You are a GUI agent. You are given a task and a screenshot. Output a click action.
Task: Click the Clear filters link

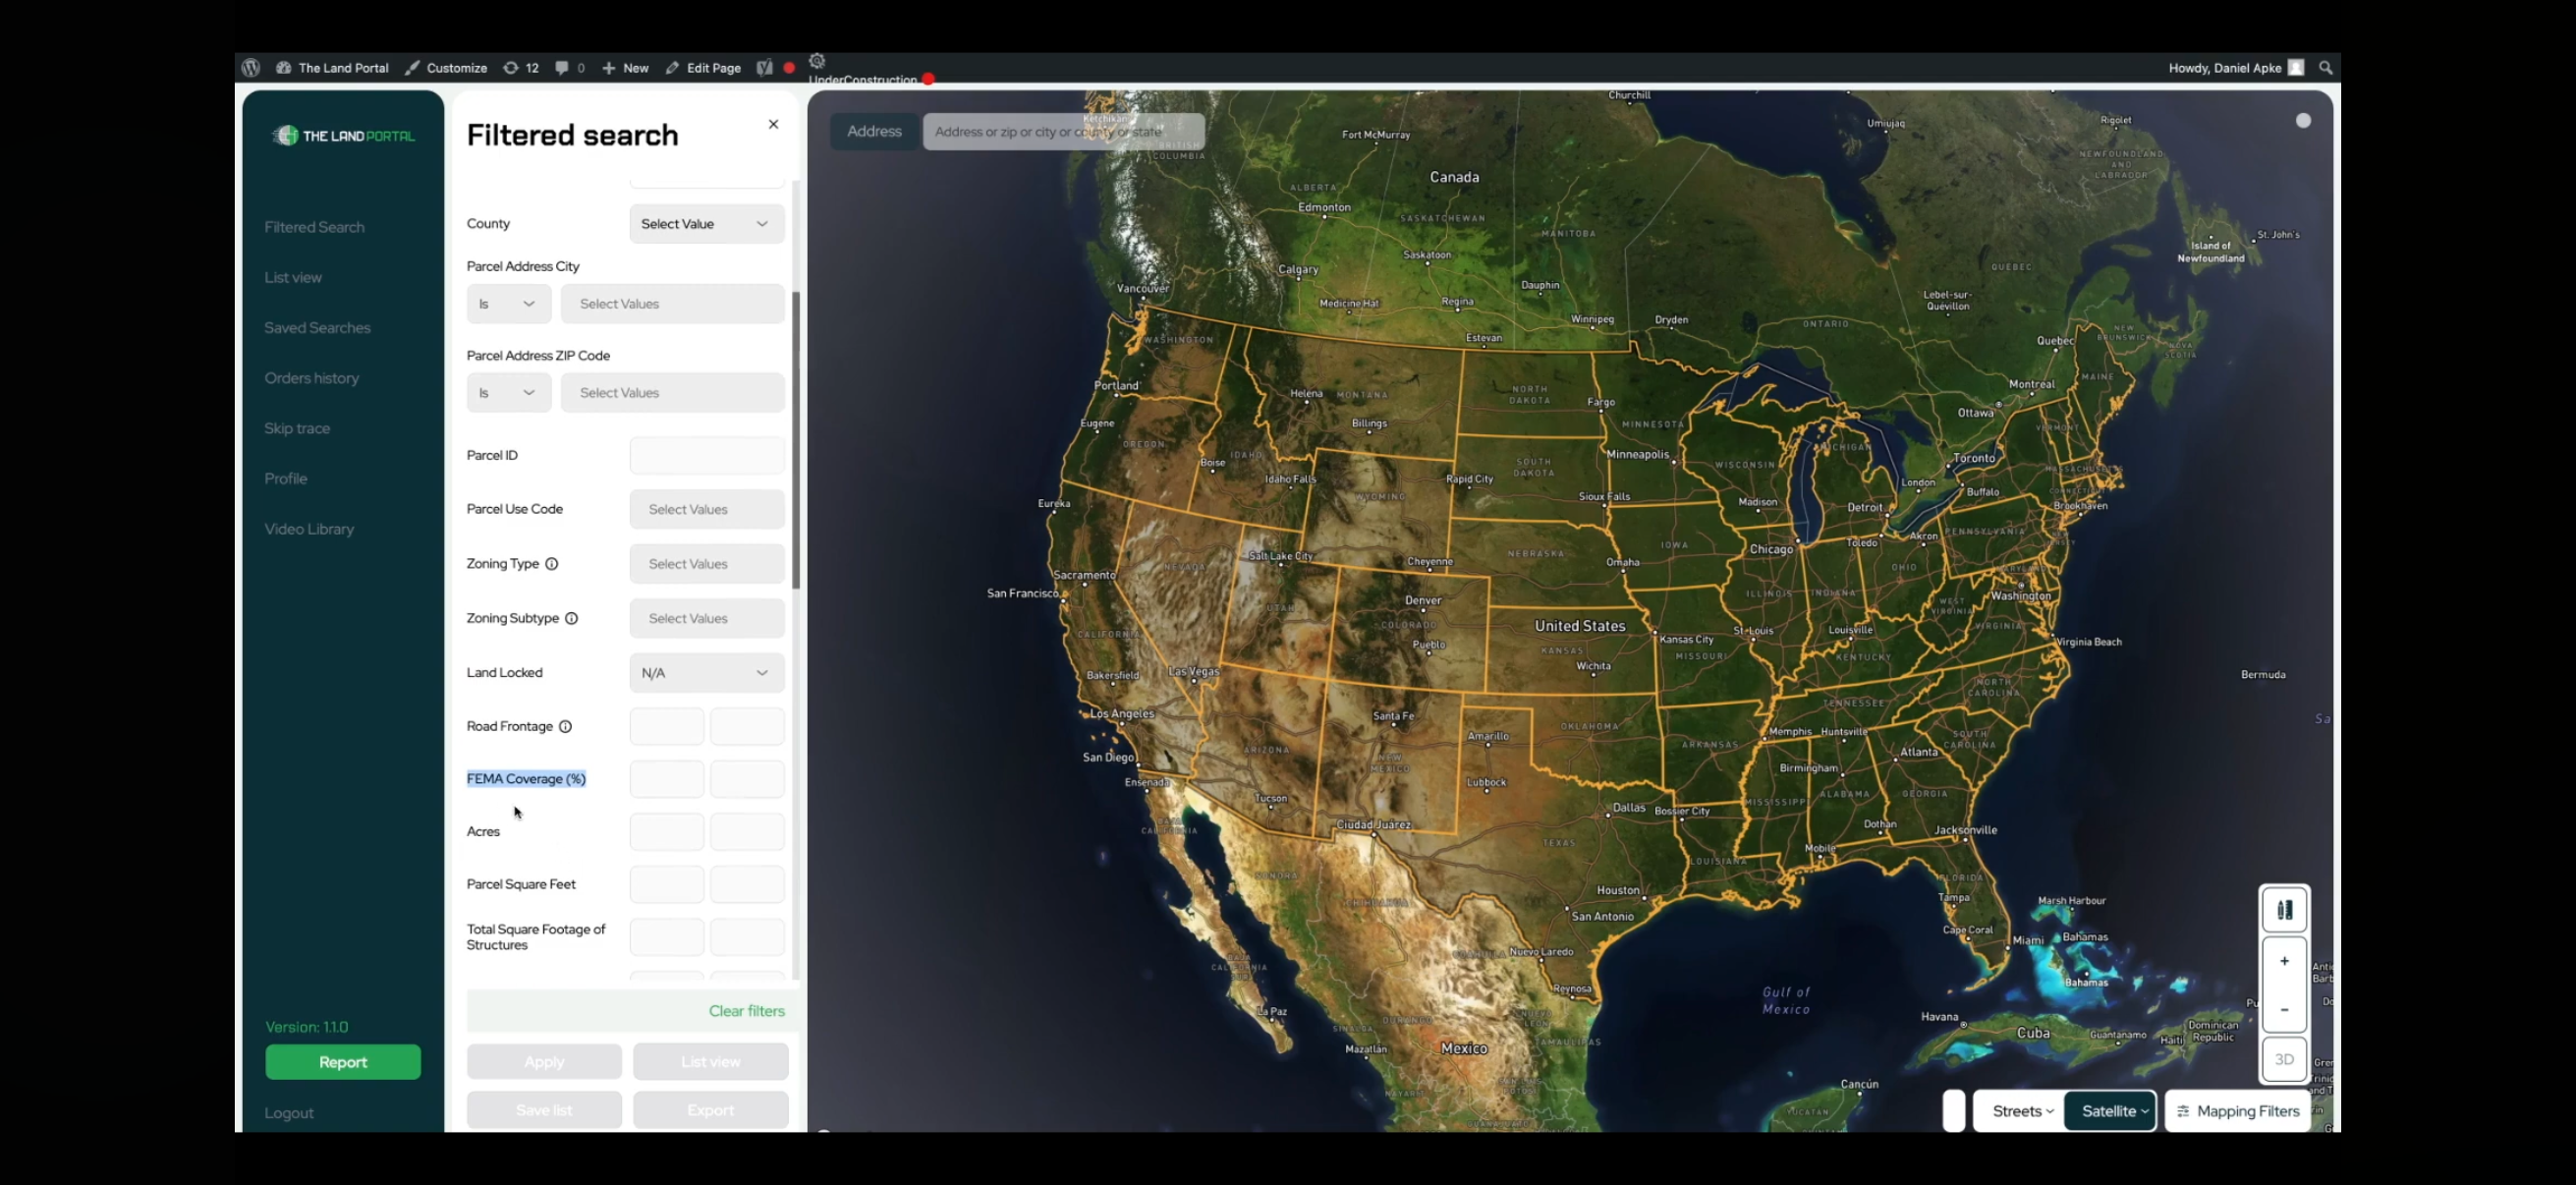click(x=747, y=1011)
